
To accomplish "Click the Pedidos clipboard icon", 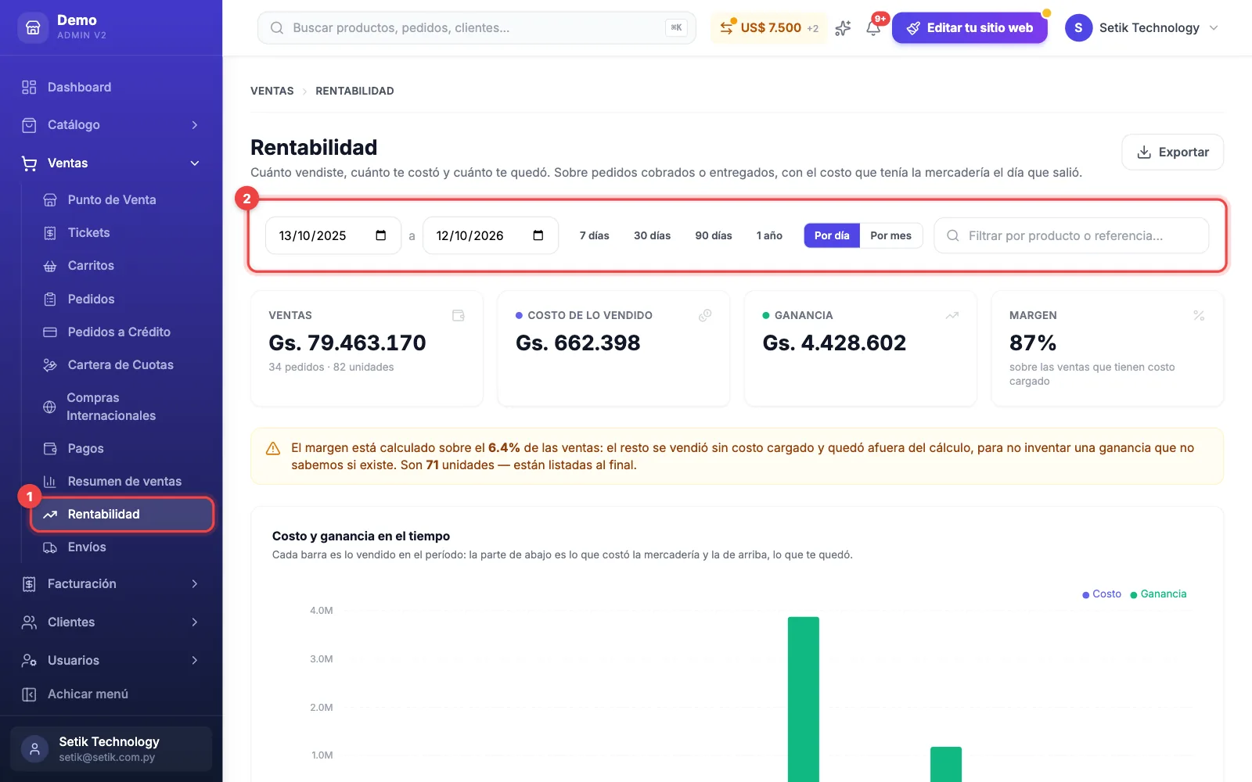I will coord(50,300).
